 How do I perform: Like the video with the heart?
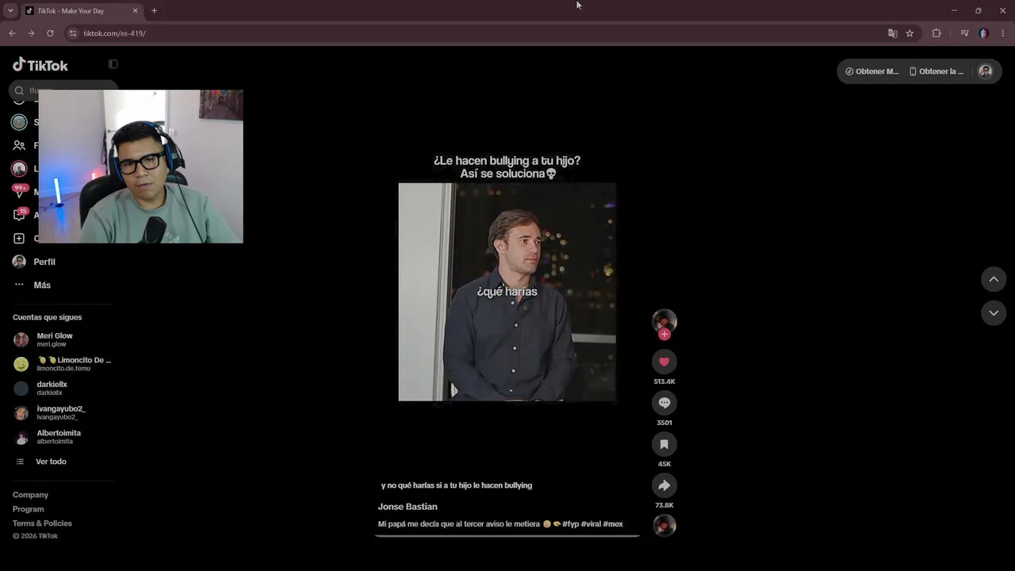coord(665,362)
